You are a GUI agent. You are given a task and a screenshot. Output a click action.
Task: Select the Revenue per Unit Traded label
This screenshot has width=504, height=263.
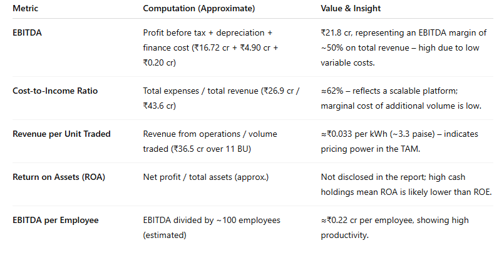pyautogui.click(x=61, y=134)
